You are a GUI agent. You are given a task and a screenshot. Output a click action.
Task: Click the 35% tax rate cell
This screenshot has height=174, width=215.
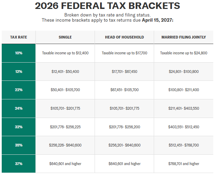[19, 145]
